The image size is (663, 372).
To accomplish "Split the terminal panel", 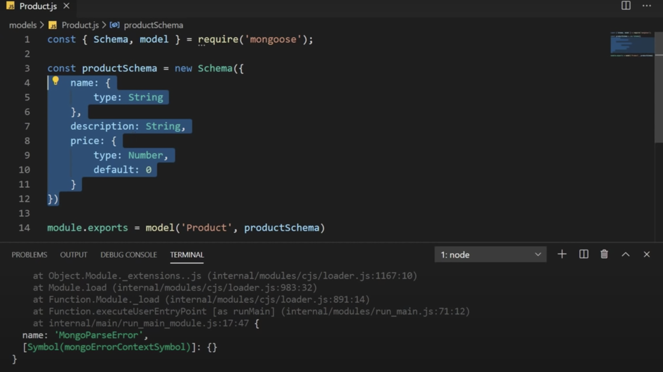I will [583, 254].
